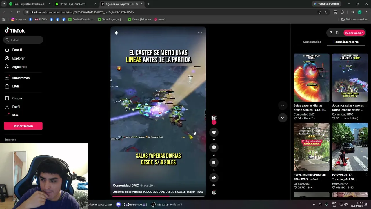The width and height of the screenshot is (371, 209).
Task: Mute the TikTok video with the speaker icon
Action: coord(116,33)
